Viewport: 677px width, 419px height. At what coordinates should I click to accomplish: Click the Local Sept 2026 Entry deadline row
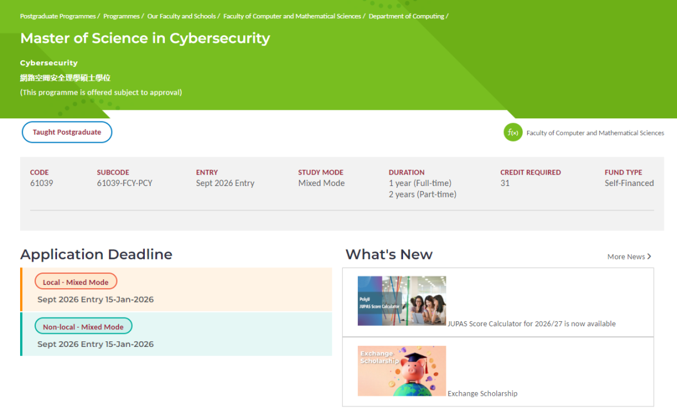(x=95, y=299)
